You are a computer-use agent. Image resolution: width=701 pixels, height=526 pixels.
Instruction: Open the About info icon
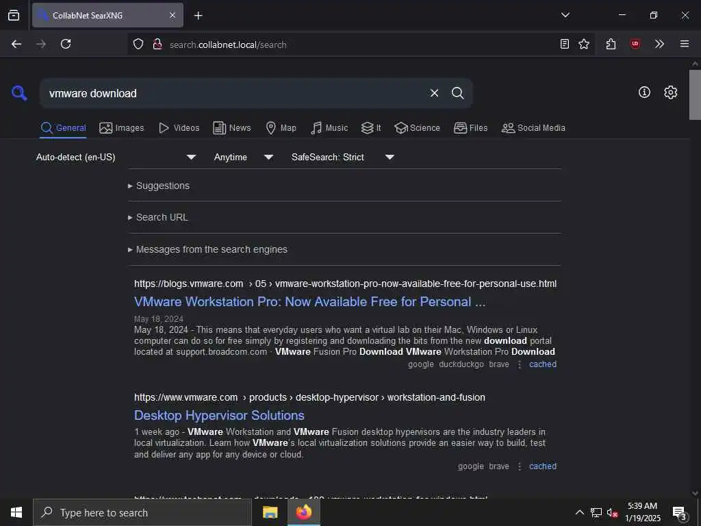644,92
